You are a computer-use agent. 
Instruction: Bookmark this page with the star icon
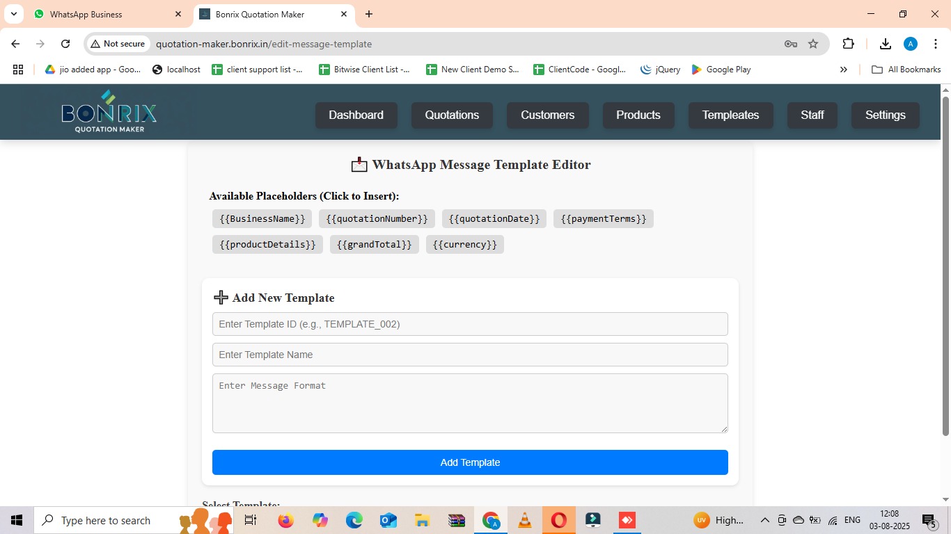click(x=813, y=44)
